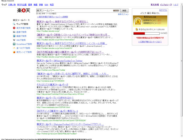183x140 pixels.
Task: Focus the search field containing 楽天ツールバー
Action: (x=78, y=10)
